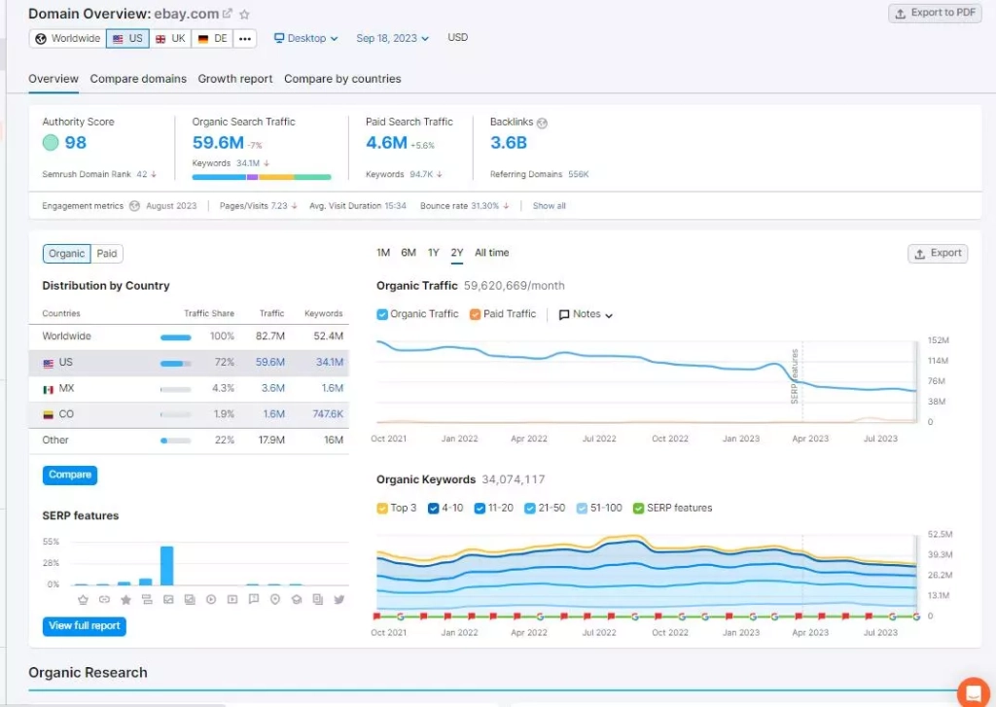The width and height of the screenshot is (996, 707).
Task: Set chart range to All time
Action: click(491, 253)
